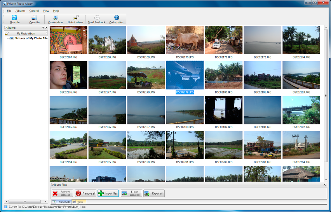
Task: Expand the My Photo Album header
Action: [x=26, y=34]
